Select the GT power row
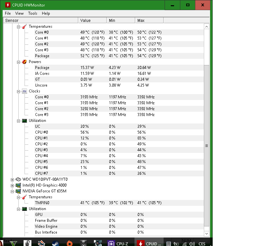This screenshot has width=267, height=246. tap(119, 79)
